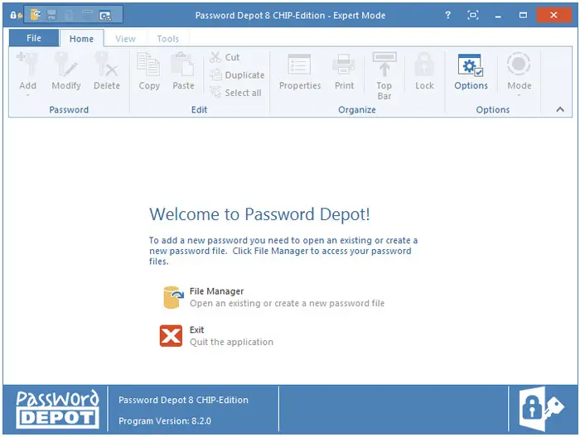Image resolution: width=580 pixels, height=437 pixels.
Task: Open the File menu tab
Action: click(34, 38)
